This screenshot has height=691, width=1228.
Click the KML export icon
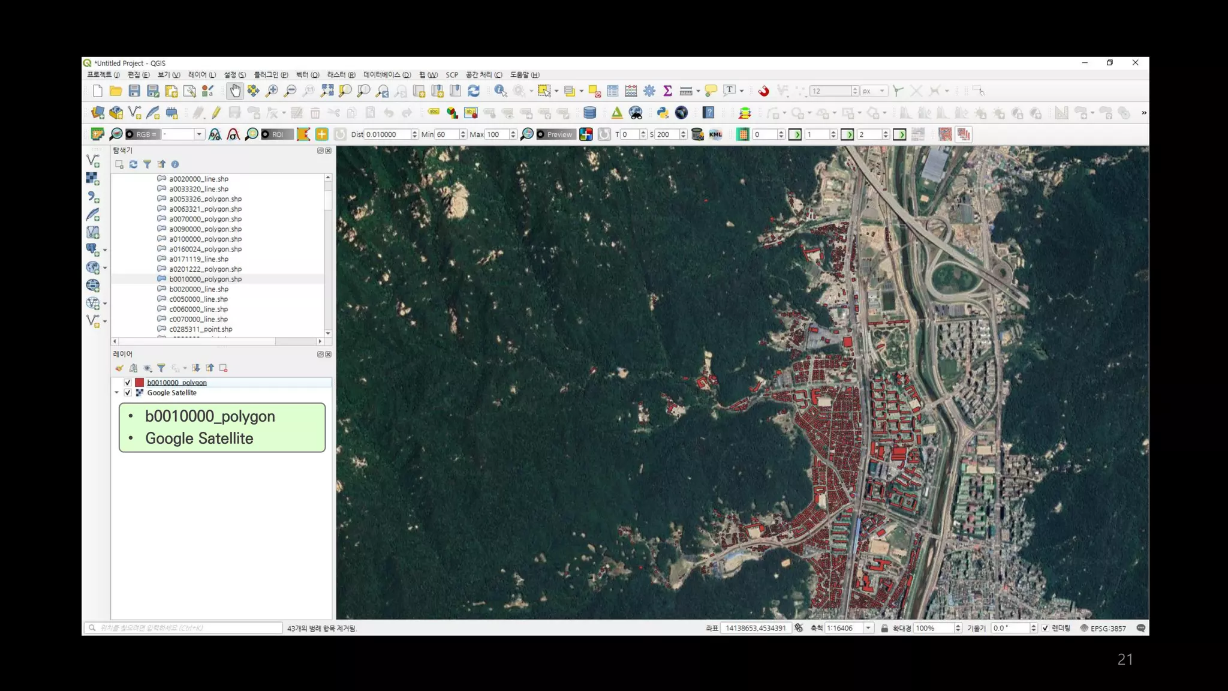click(x=715, y=134)
